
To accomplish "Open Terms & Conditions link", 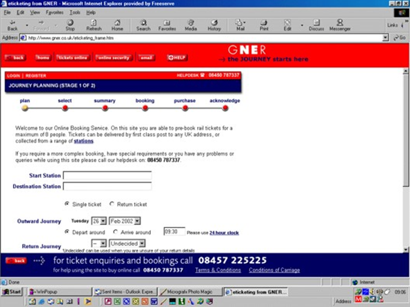I will (218, 270).
